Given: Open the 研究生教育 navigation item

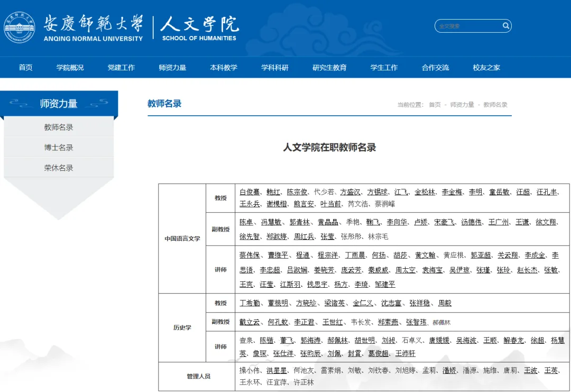Looking at the screenshot, I should click(x=329, y=67).
